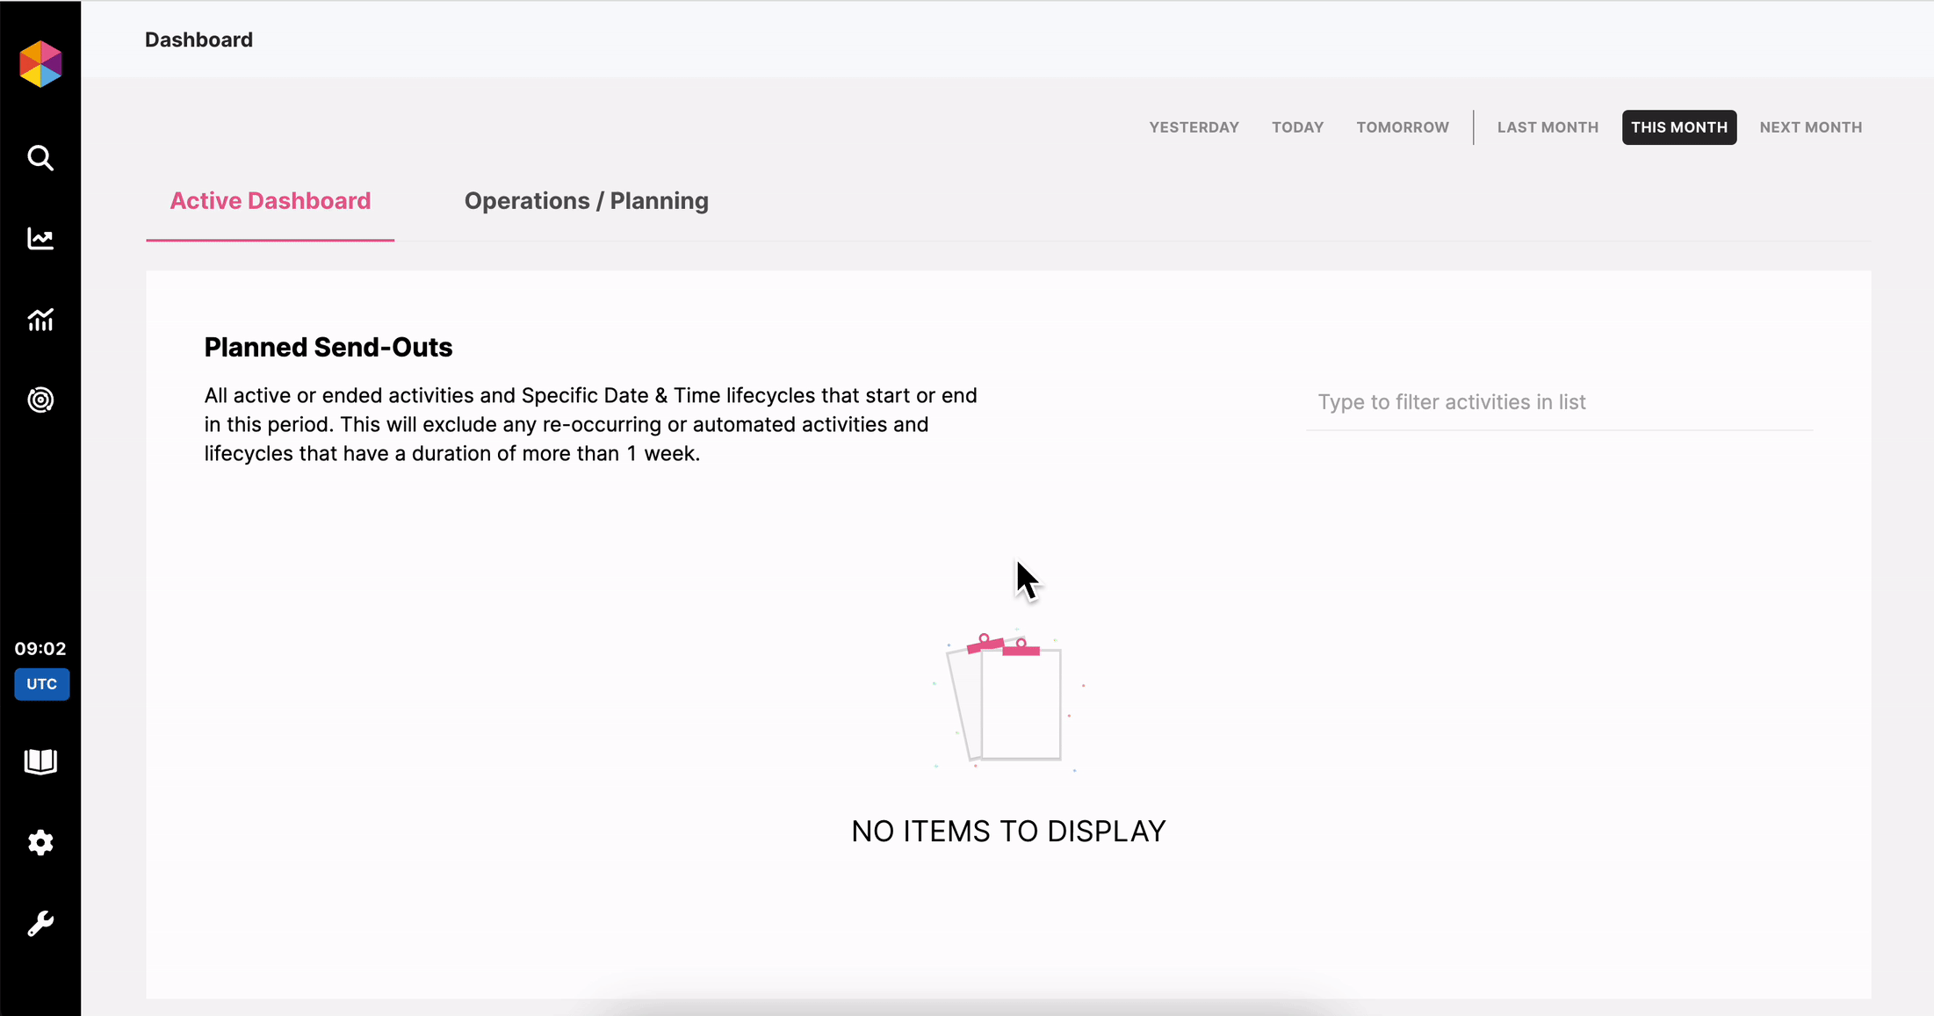Switch period to NEXT MONTH
The width and height of the screenshot is (1934, 1016).
click(x=1810, y=127)
